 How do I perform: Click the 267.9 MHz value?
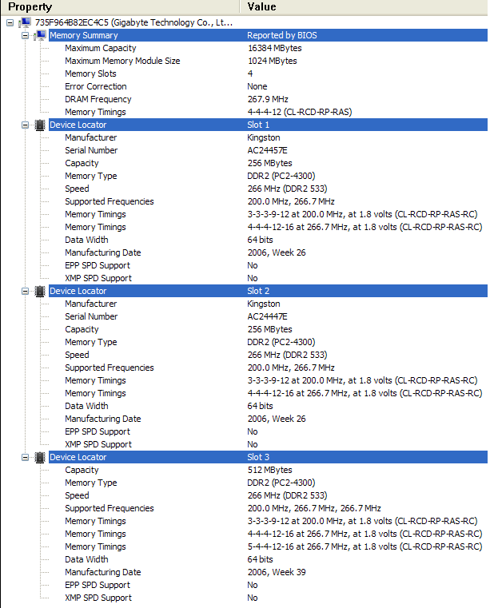268,99
